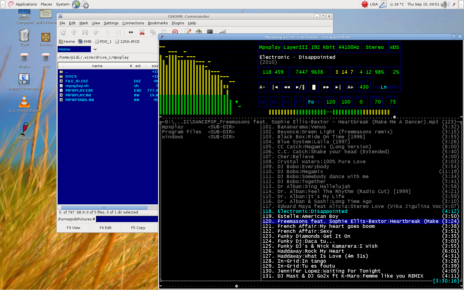This screenshot has height=290, width=464.
Task: Click the red scissors cut icon
Action: [x=142, y=32]
